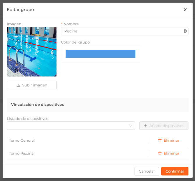Cancel the group editing
Screen dimensions: 195x181
pyautogui.click(x=147, y=171)
